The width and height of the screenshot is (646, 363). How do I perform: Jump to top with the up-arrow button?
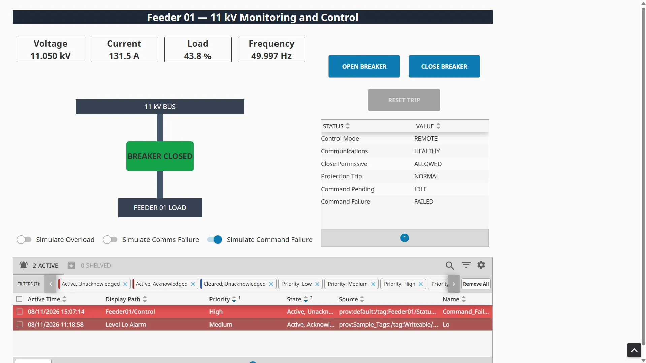point(634,350)
